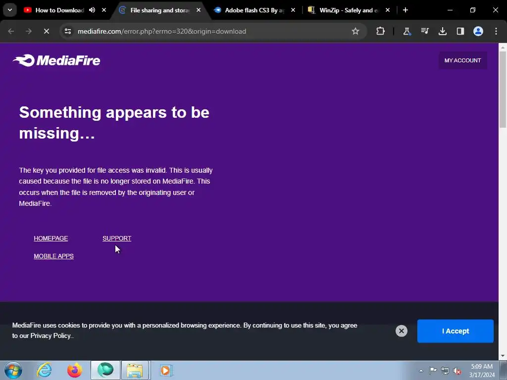Select the File sharing and storage tab
Viewport: 507px width, 380px height.
[160, 10]
